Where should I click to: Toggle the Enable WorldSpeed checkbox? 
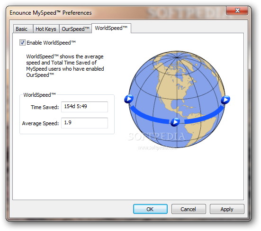pos(22,43)
